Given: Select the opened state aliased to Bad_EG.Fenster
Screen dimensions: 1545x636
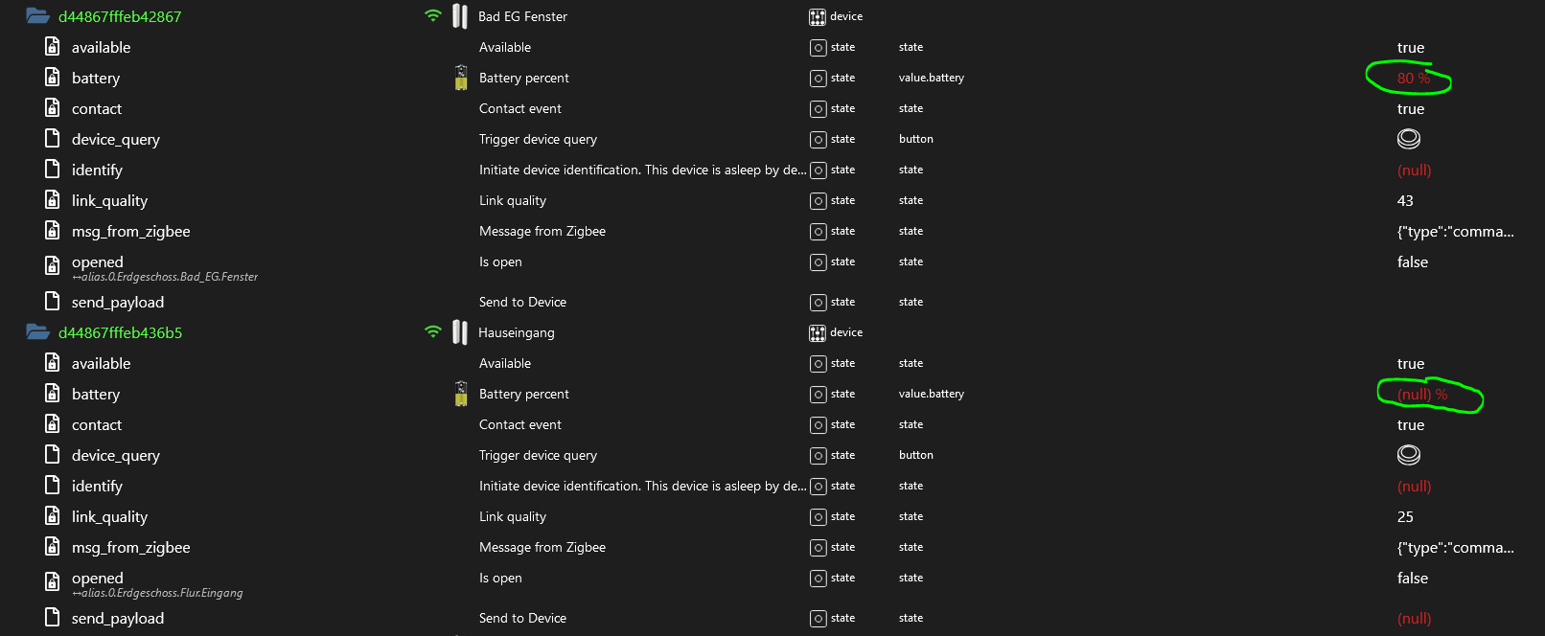Looking at the screenshot, I should pyautogui.click(x=98, y=262).
